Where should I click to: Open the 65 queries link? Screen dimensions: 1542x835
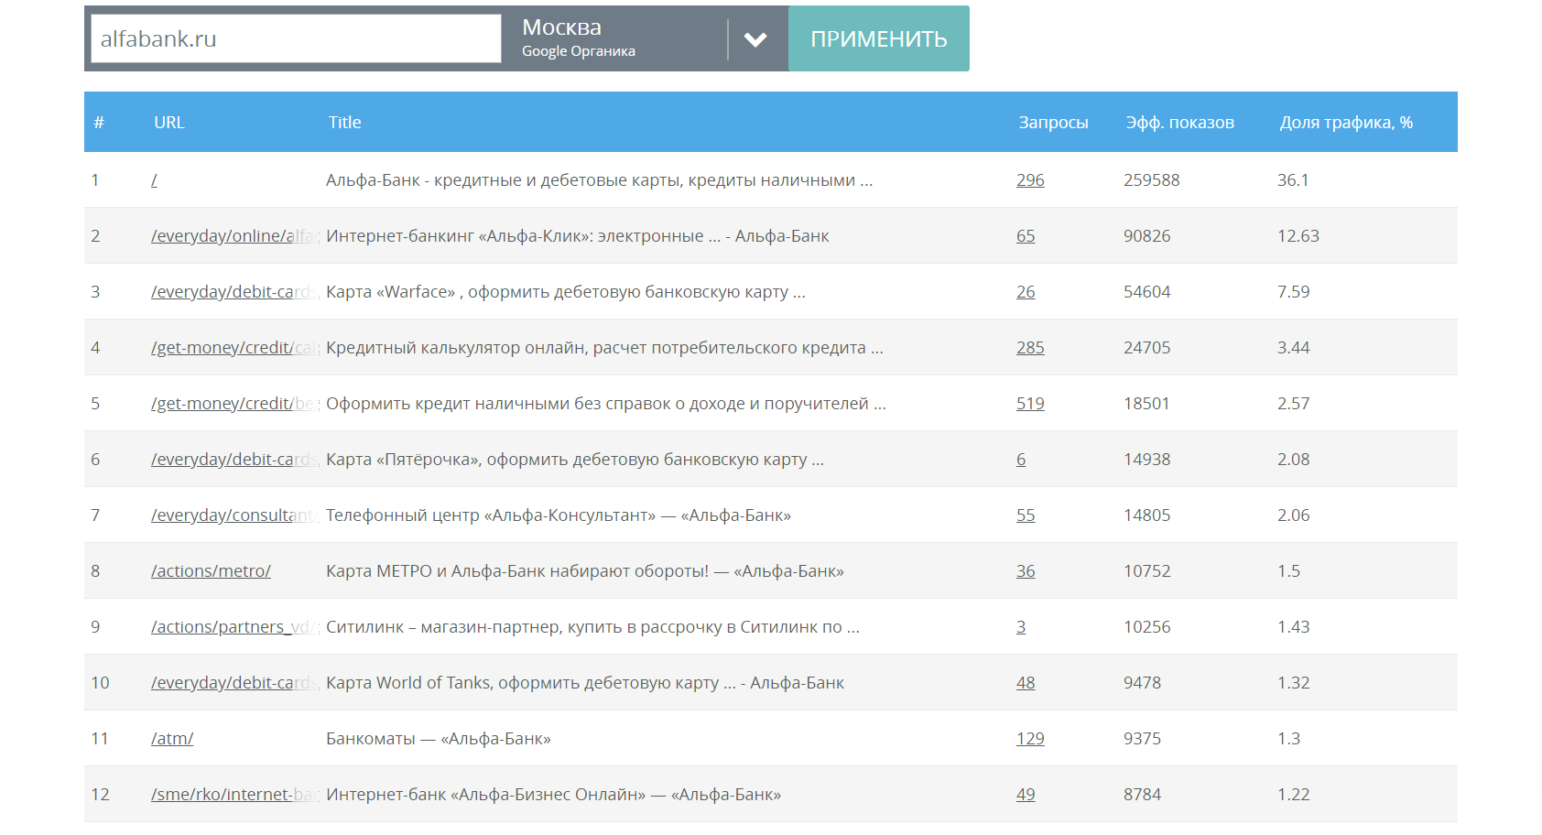click(1026, 236)
